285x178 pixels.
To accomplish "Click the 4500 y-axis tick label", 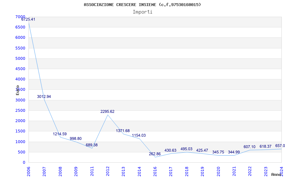I will (x=20, y=69).
